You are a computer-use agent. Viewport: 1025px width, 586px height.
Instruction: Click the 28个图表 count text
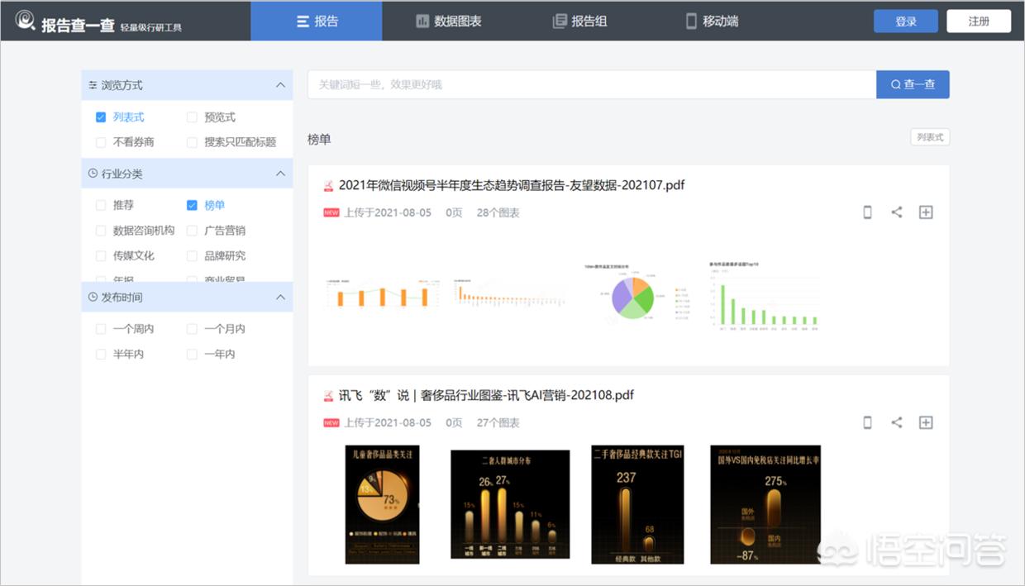(x=498, y=212)
